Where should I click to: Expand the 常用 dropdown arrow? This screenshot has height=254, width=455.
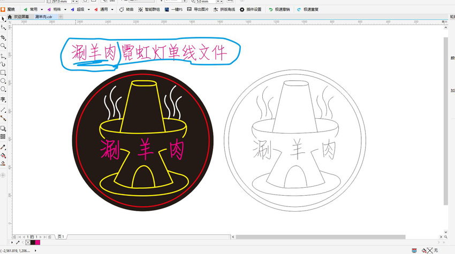[42, 10]
